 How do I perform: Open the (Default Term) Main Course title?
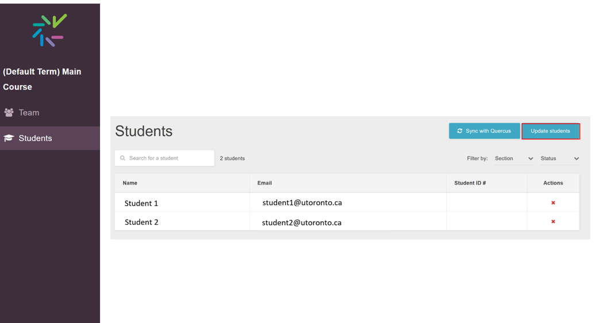42,79
